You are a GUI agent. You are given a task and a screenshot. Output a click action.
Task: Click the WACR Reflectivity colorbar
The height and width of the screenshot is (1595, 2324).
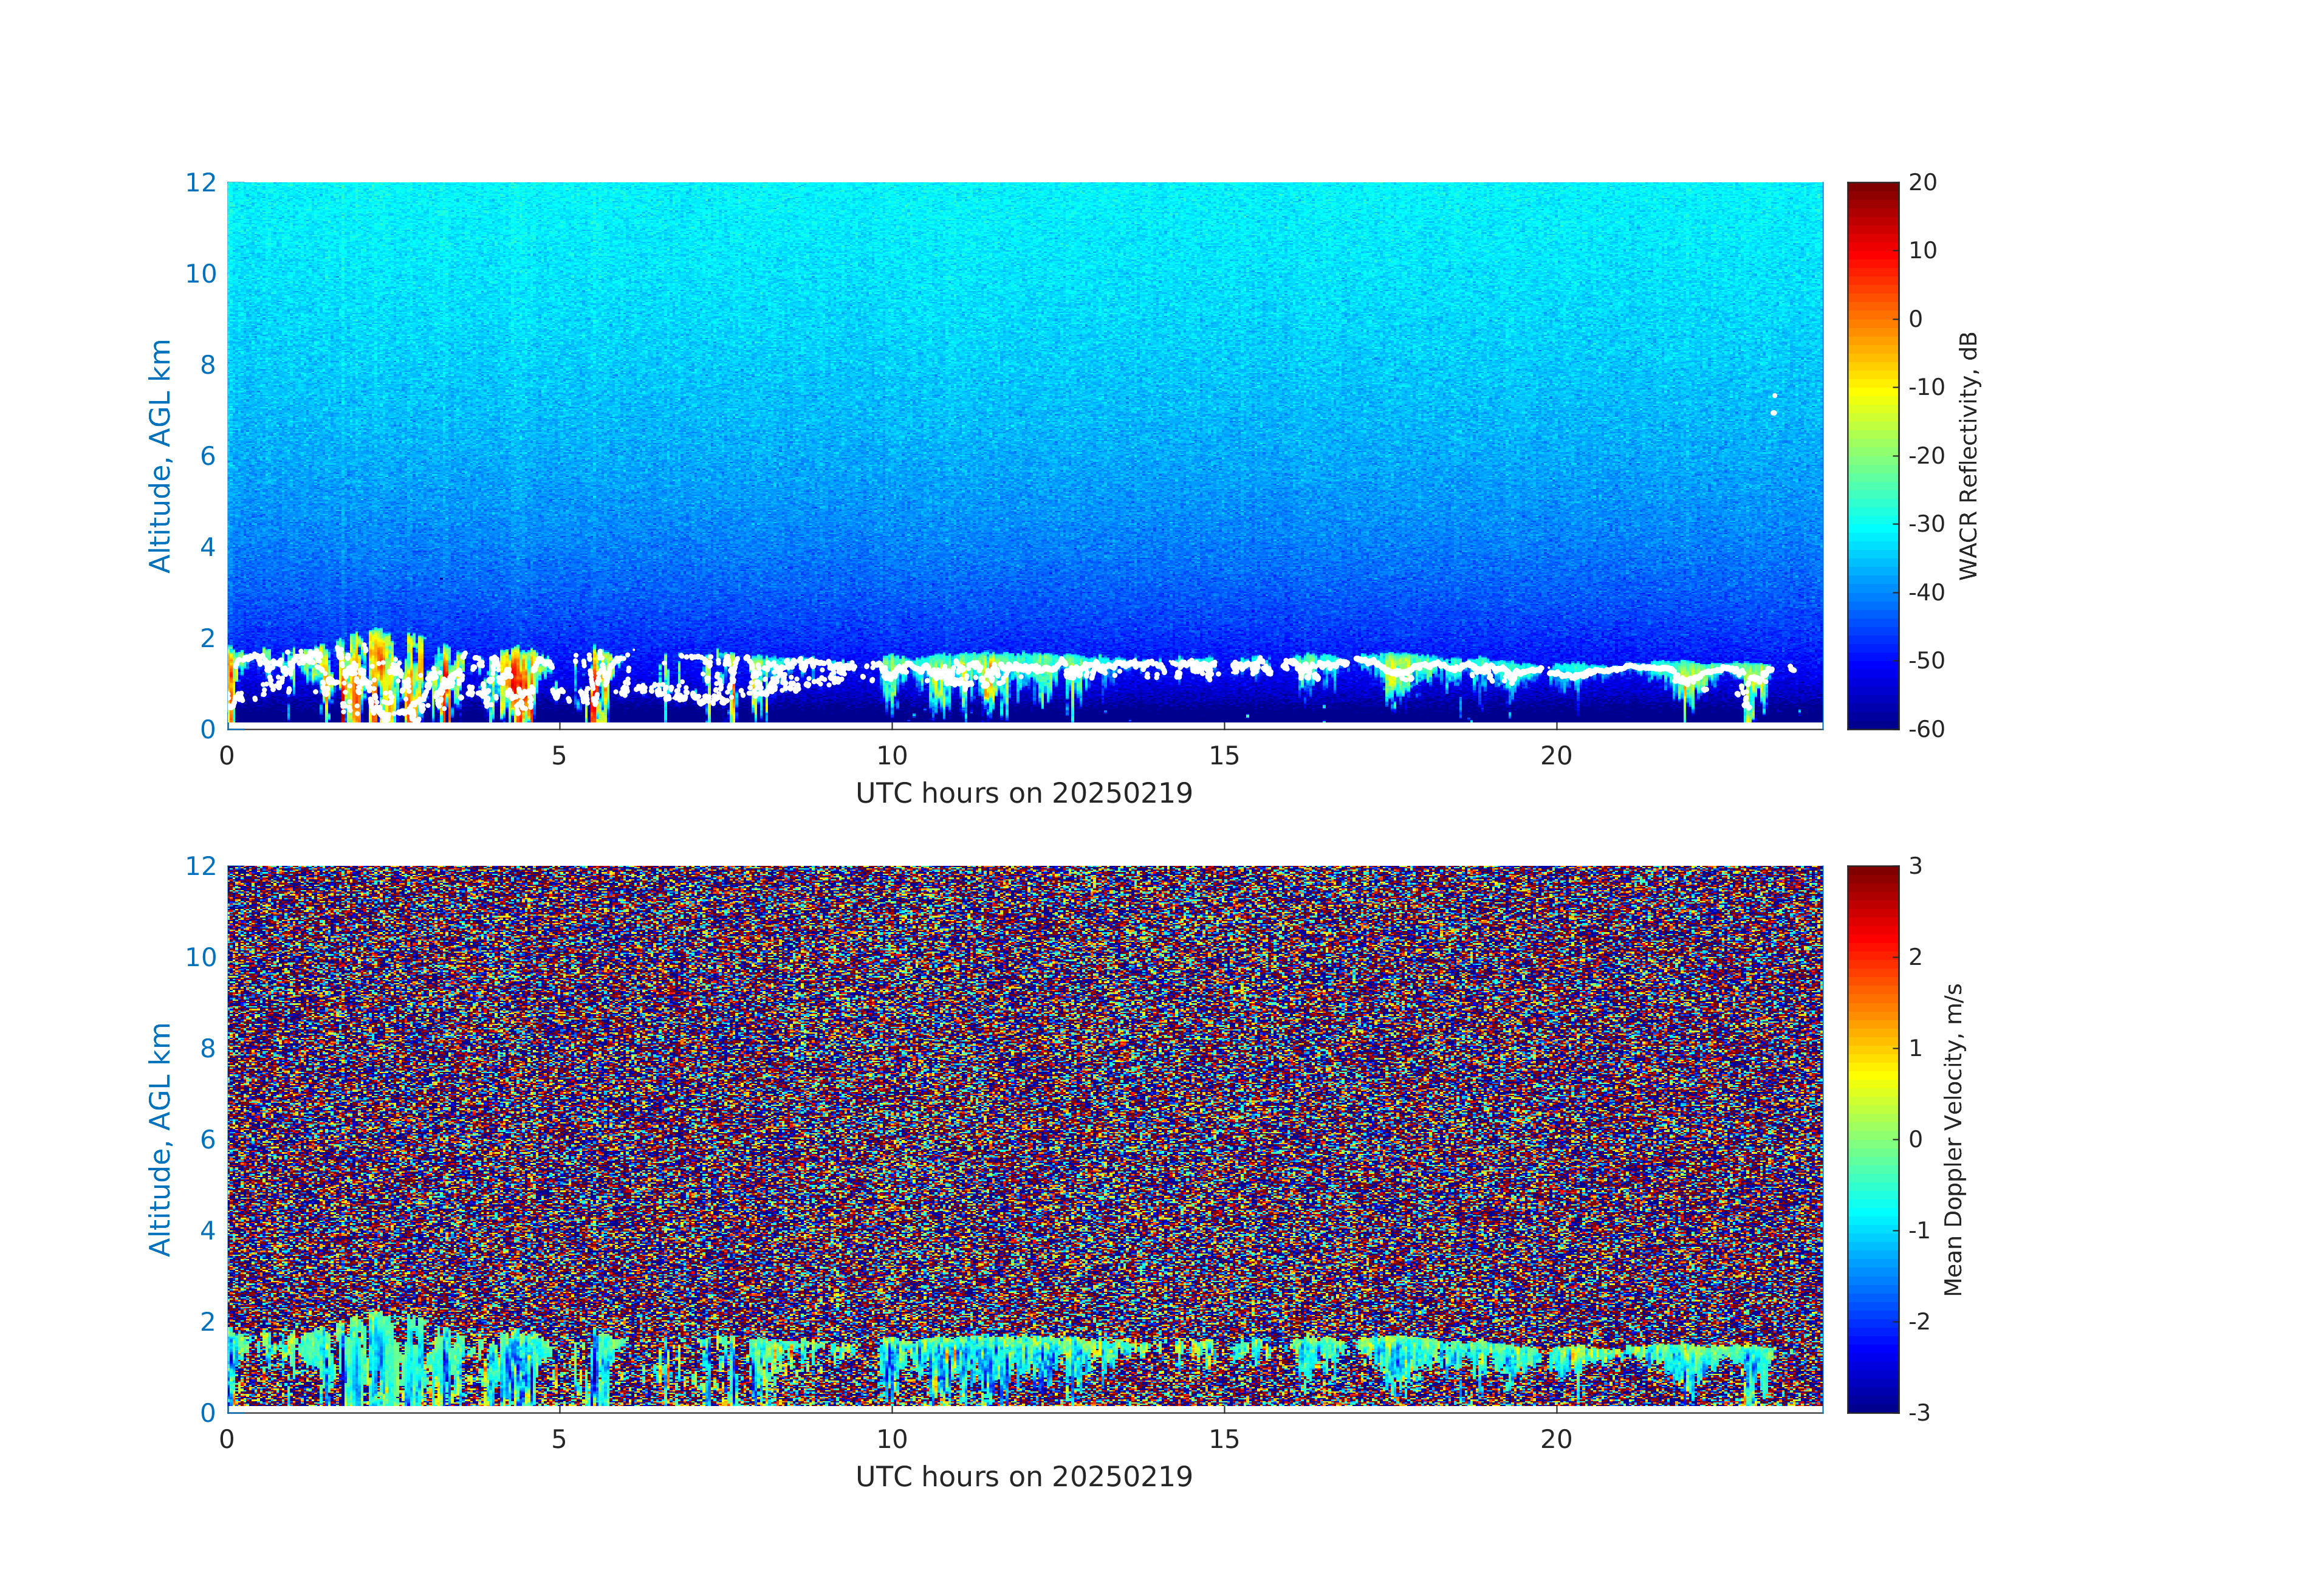(1872, 455)
